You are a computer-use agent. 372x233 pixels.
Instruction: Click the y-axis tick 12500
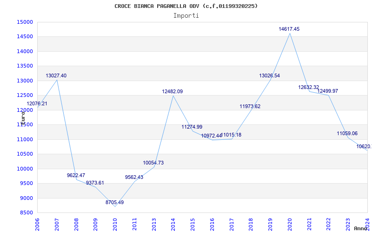tap(25, 96)
